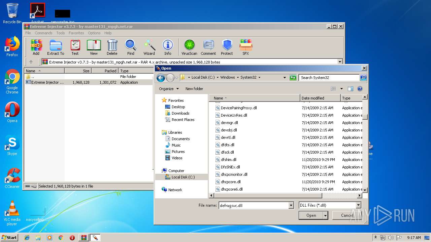Select Extreme Injector row in WinRAR
Image resolution: width=431 pixels, height=242 pixels.
pos(89,82)
